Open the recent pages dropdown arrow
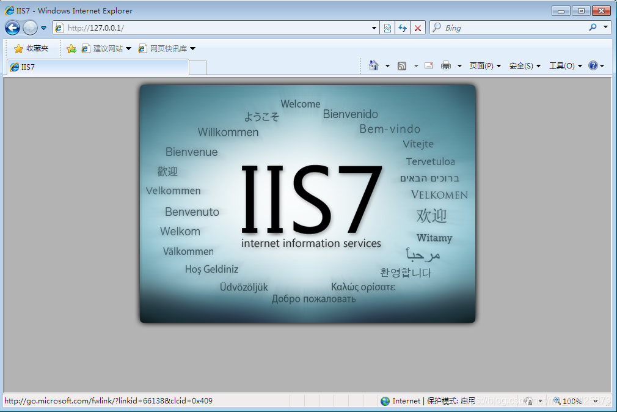The image size is (617, 412). [43, 28]
